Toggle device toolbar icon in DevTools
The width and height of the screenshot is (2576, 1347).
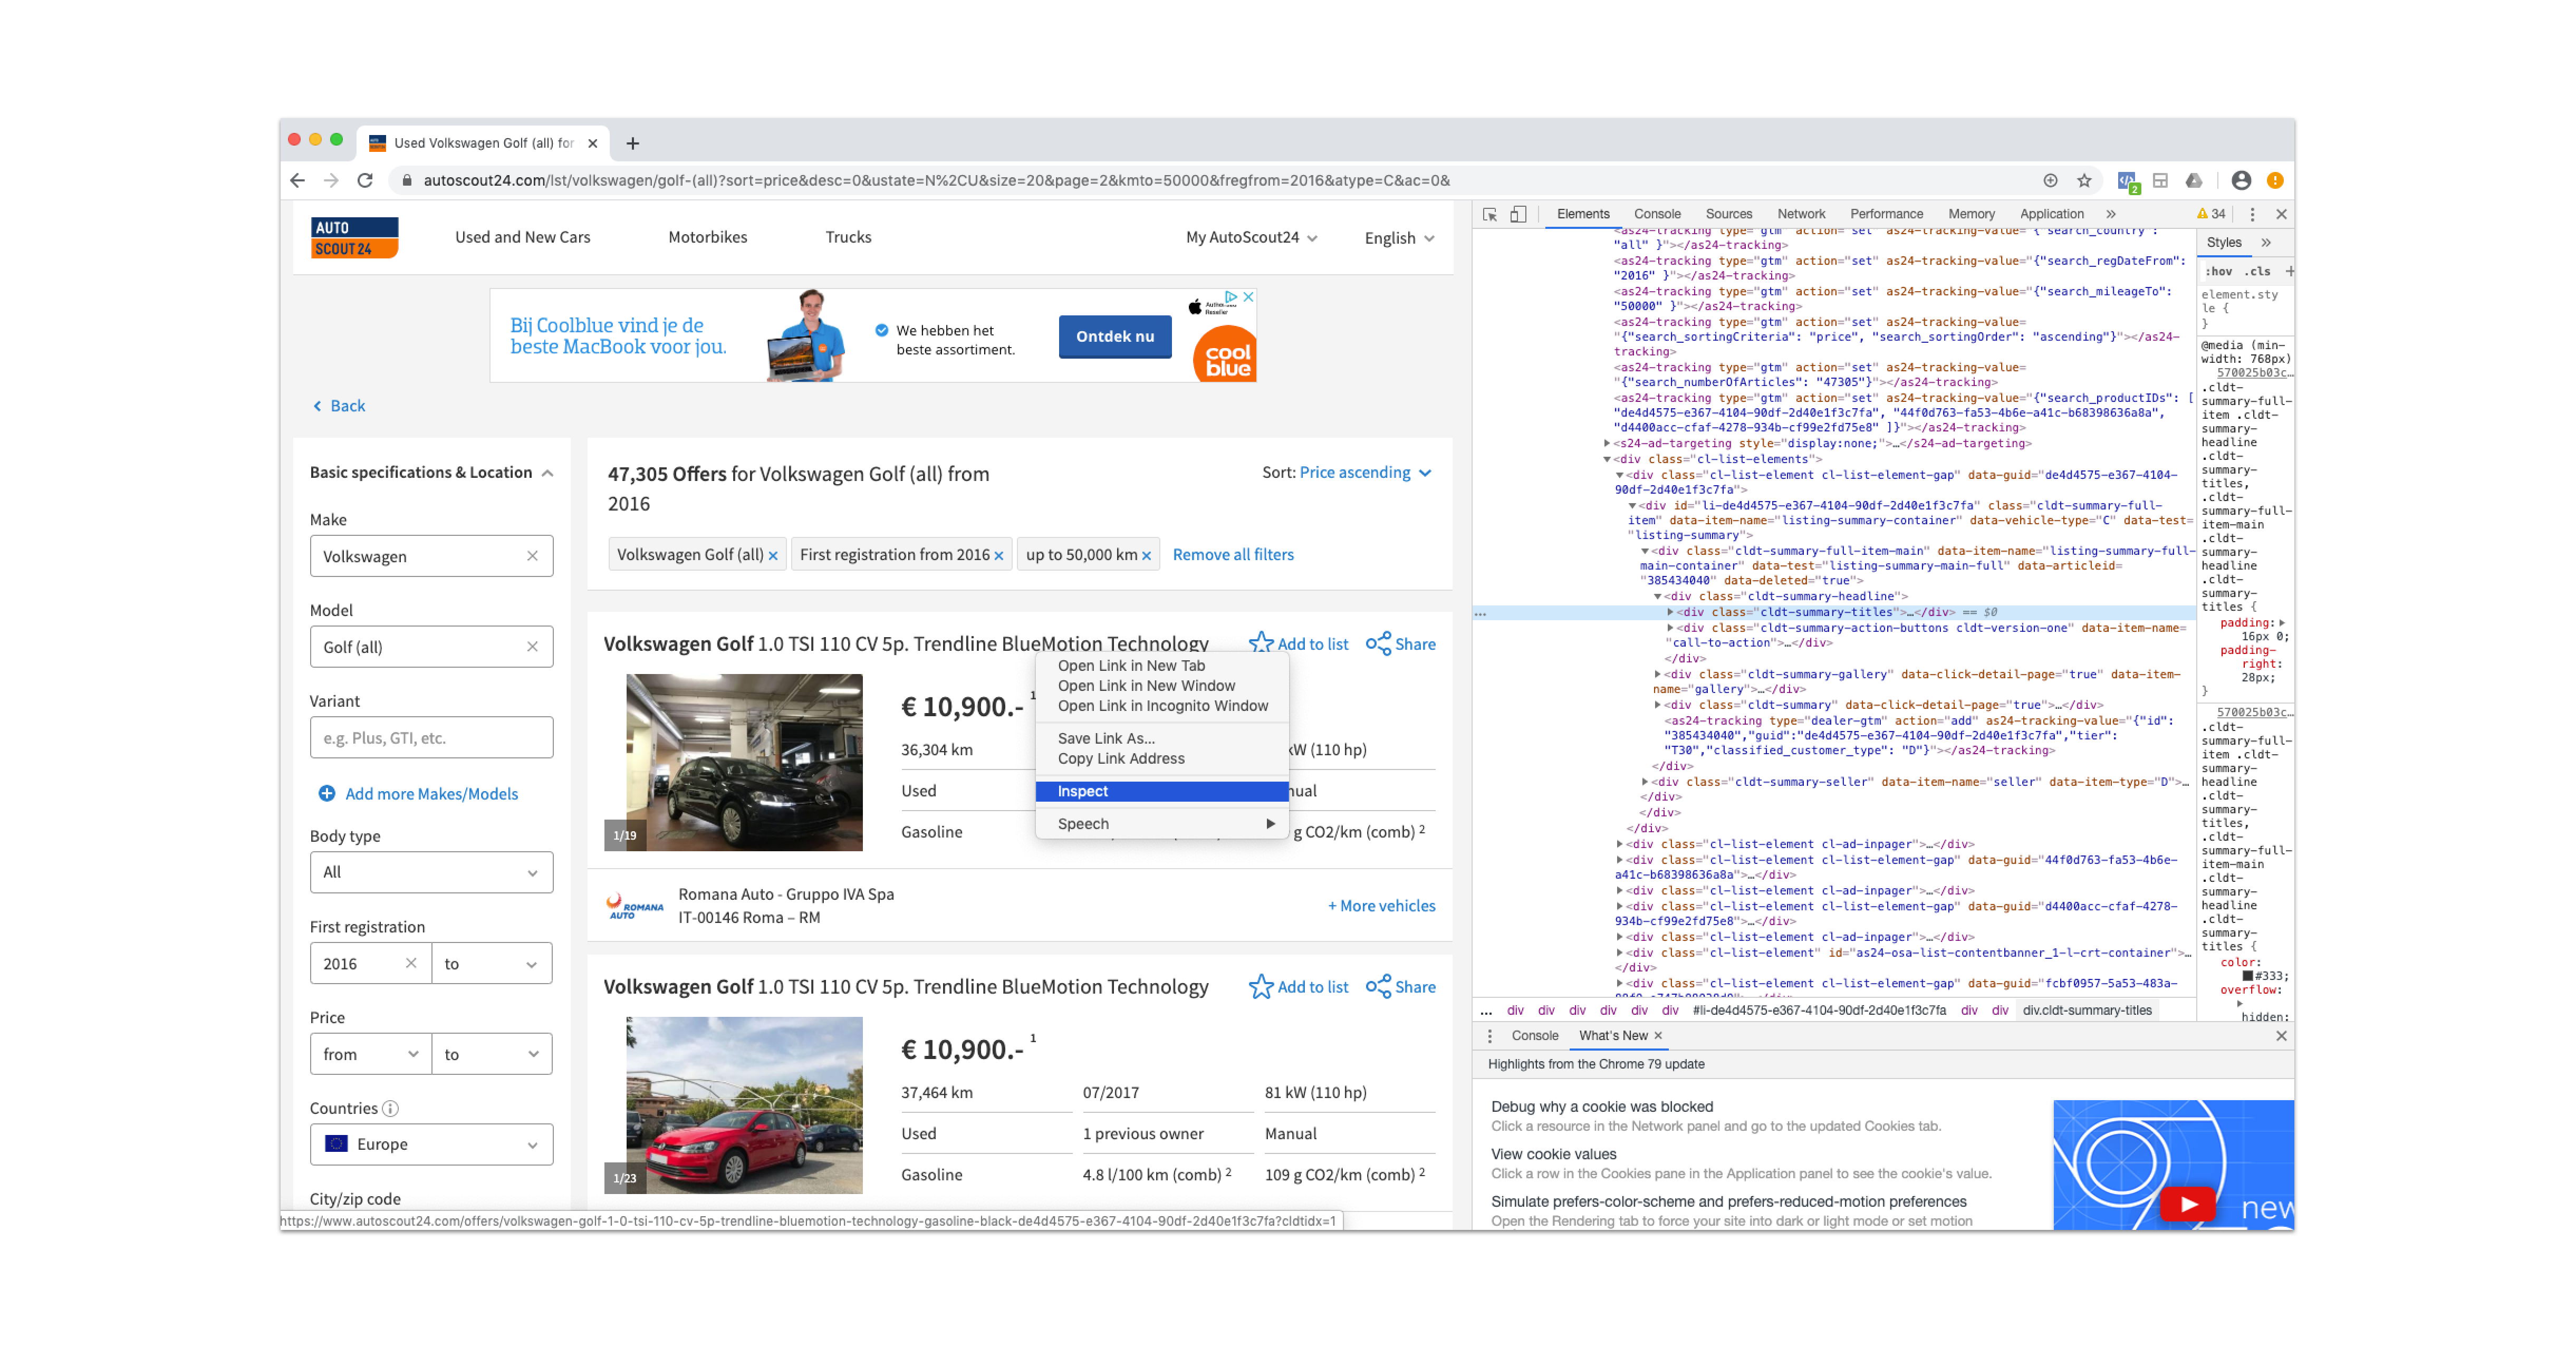coord(1518,214)
